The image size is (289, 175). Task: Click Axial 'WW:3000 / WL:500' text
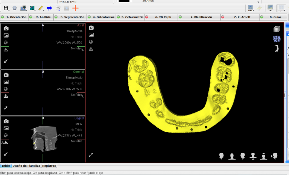tap(69, 42)
